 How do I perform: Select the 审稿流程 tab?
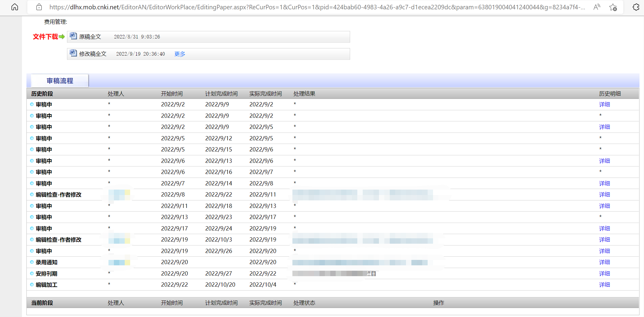[60, 81]
